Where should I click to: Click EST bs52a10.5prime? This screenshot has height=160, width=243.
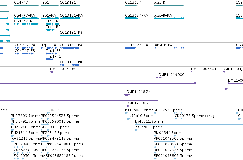click(129, 119)
